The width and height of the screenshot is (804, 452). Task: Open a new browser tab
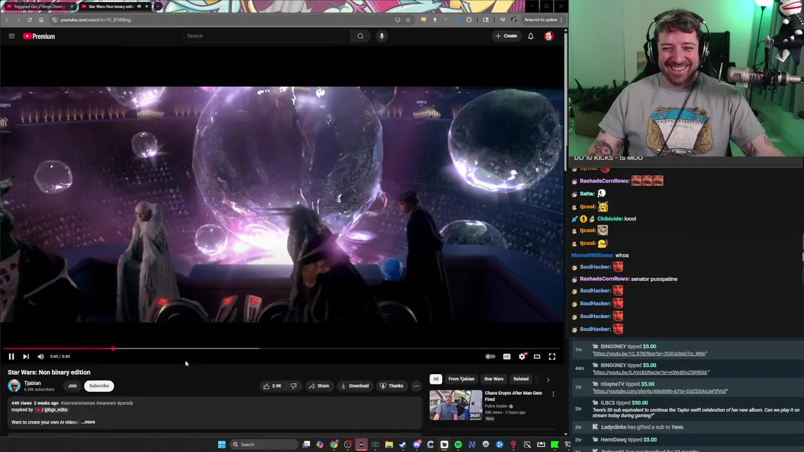point(159,6)
